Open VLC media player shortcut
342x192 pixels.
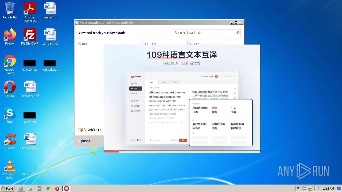pyautogui.click(x=10, y=169)
